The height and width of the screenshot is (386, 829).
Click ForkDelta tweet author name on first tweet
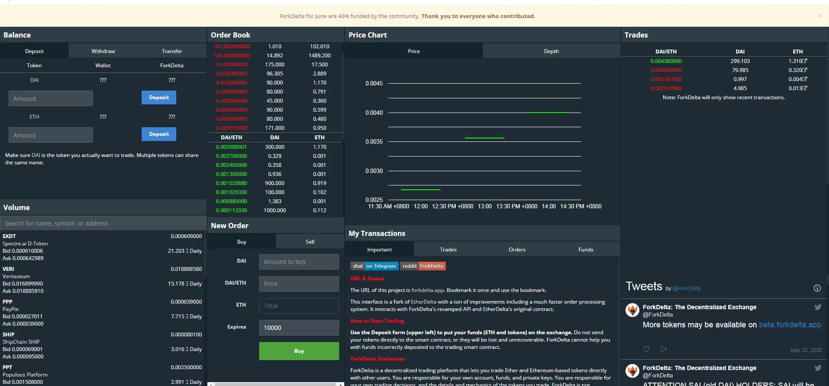(x=699, y=307)
